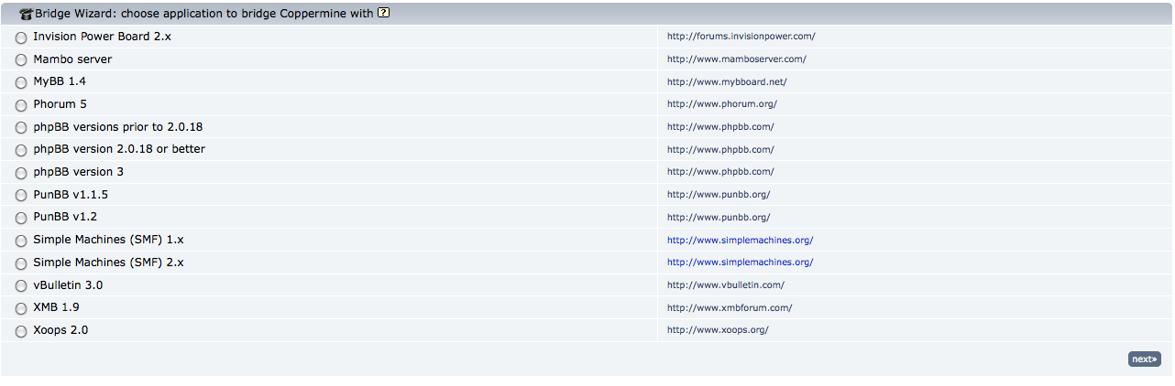
Task: Select Simple Machines (SMF) 2.x option
Action: [x=21, y=263]
